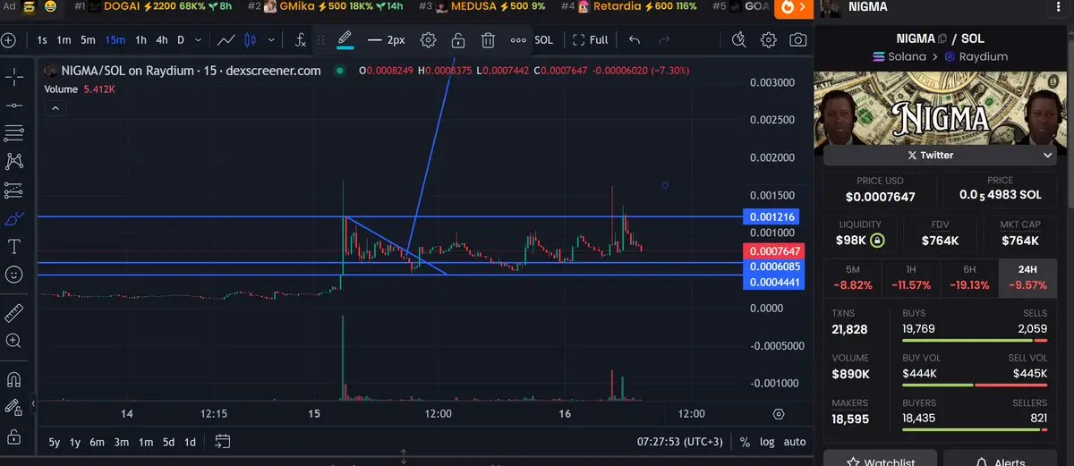1074x466 pixels.
Task: Select the 6m date range
Action: coord(97,442)
